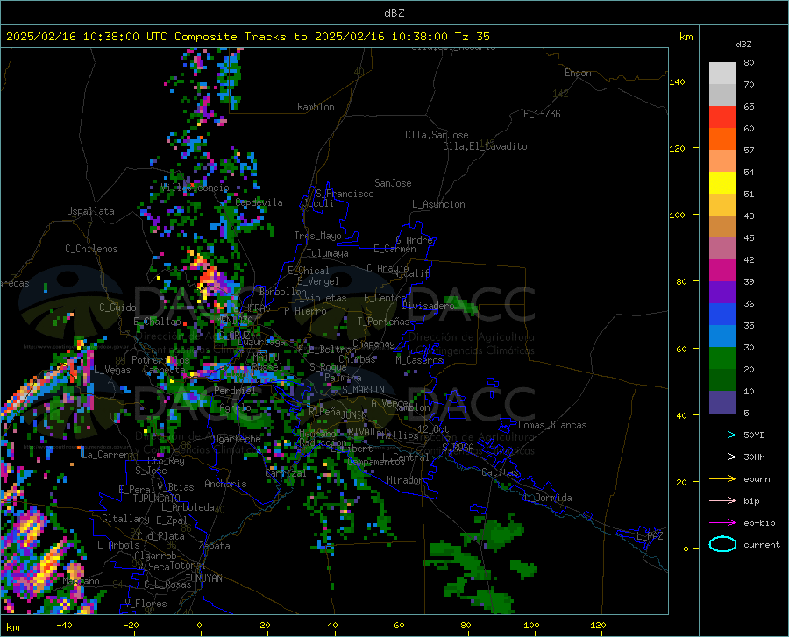Click the Uspallata place label

point(90,211)
